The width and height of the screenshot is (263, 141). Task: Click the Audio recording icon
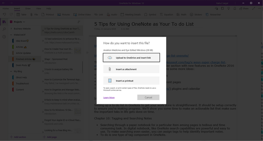(x=108, y=15)
